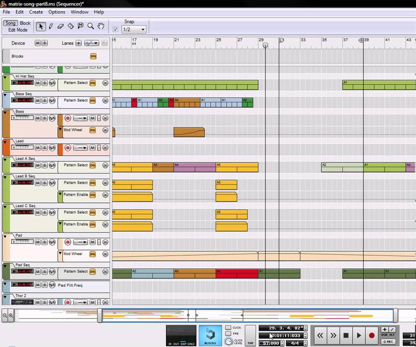416x347 pixels.
Task: Open track parameter automation dropdown in Lanes header
Action: pos(92,43)
